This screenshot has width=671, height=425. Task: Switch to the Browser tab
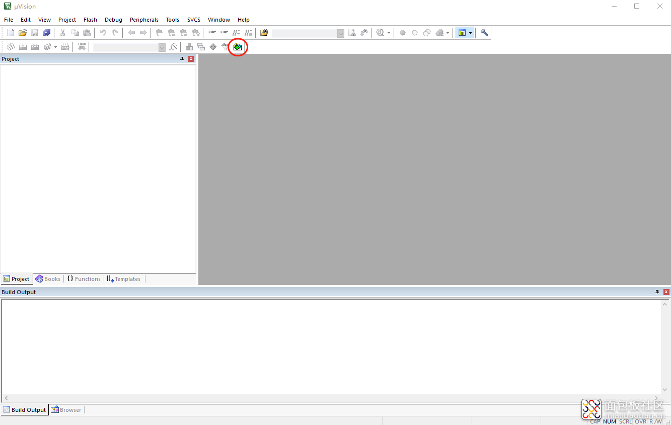(x=66, y=410)
